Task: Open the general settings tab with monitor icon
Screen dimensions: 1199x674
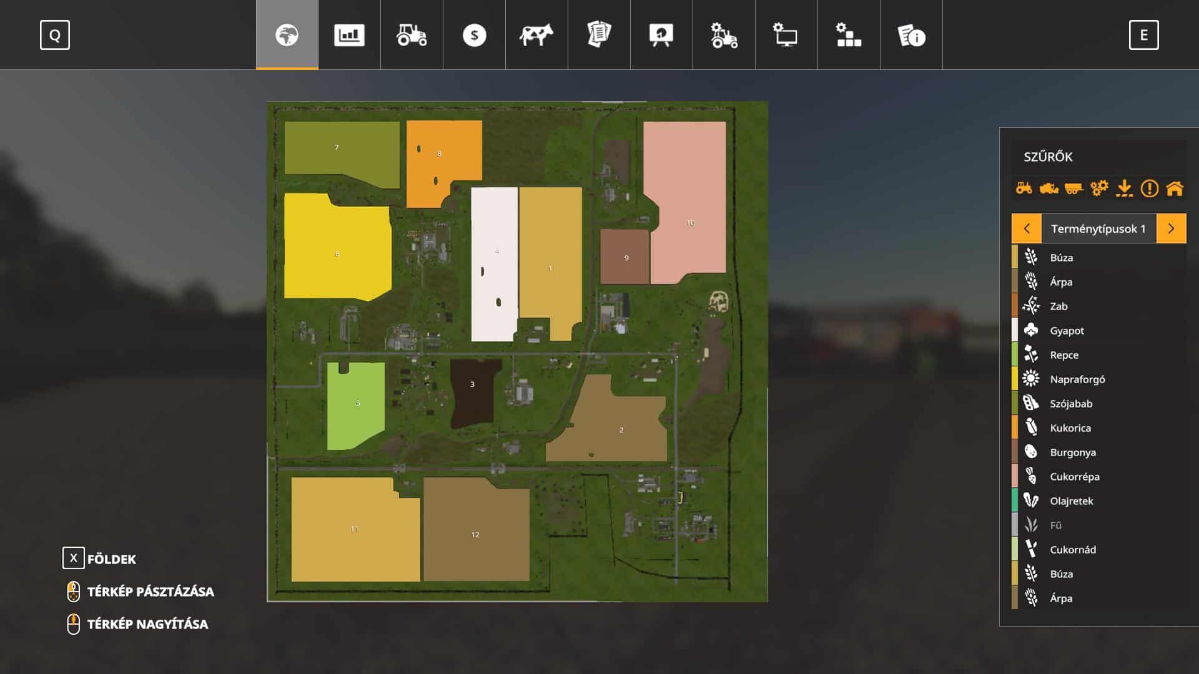Action: (786, 35)
